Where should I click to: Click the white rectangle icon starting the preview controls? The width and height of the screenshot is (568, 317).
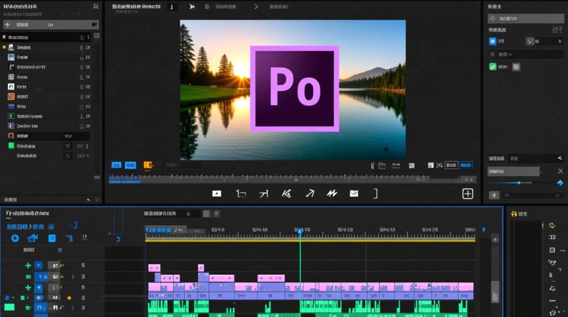tap(216, 194)
